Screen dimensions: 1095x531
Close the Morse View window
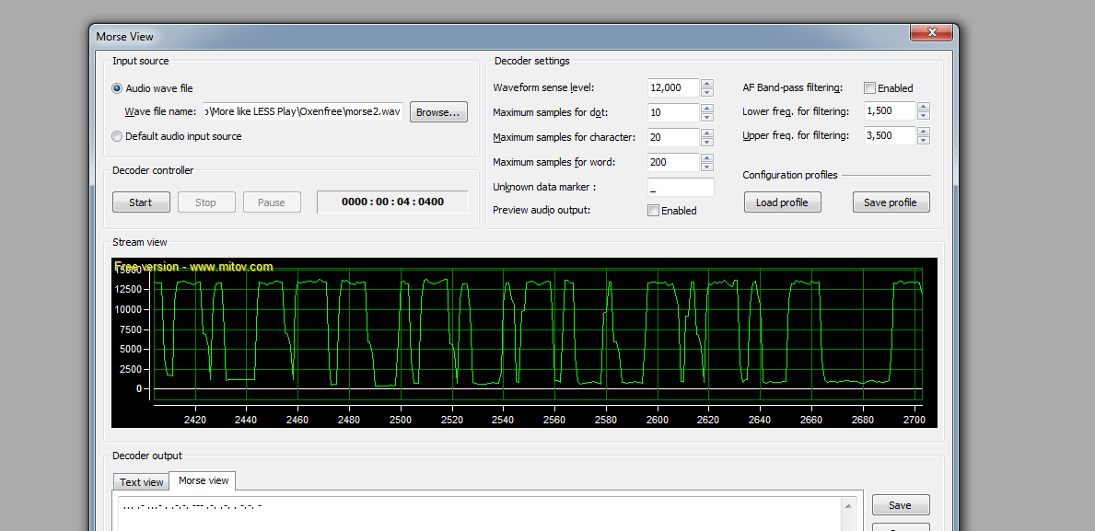coord(932,33)
